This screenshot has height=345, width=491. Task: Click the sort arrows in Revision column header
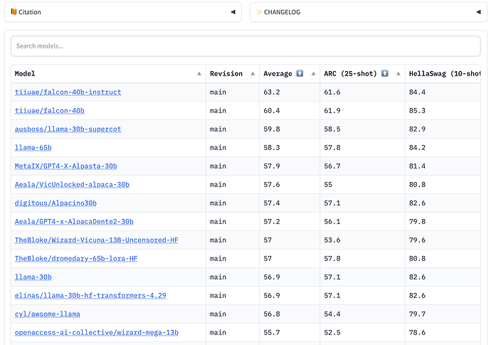[x=253, y=73]
